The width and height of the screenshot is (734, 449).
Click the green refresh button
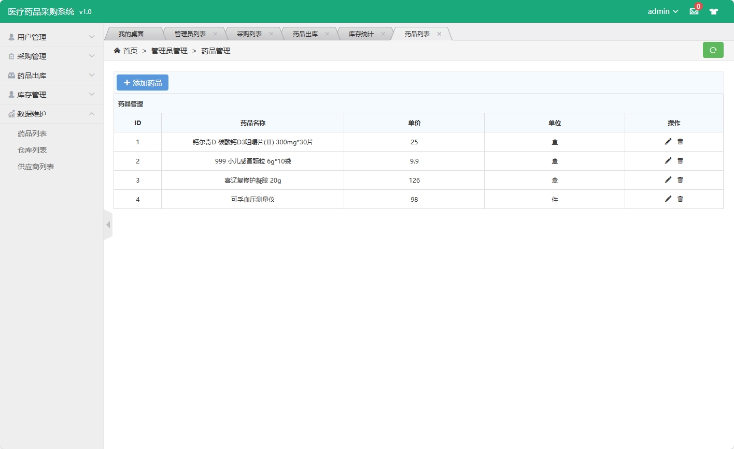point(713,50)
